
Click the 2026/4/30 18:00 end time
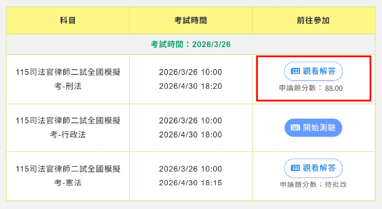pos(191,135)
